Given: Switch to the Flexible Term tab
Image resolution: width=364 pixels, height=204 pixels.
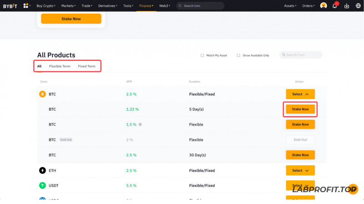Looking at the screenshot, I should coord(60,66).
